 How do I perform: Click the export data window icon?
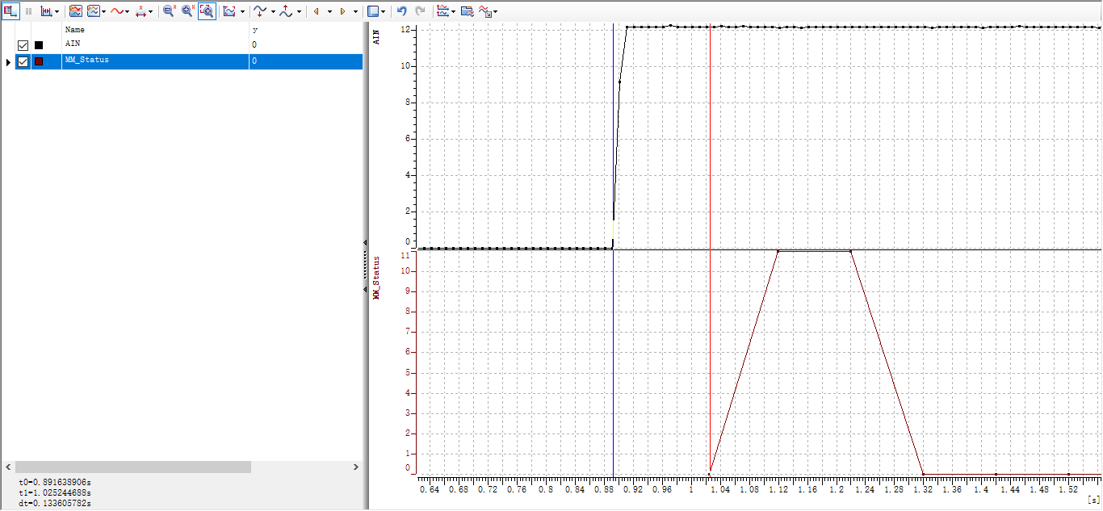click(467, 11)
